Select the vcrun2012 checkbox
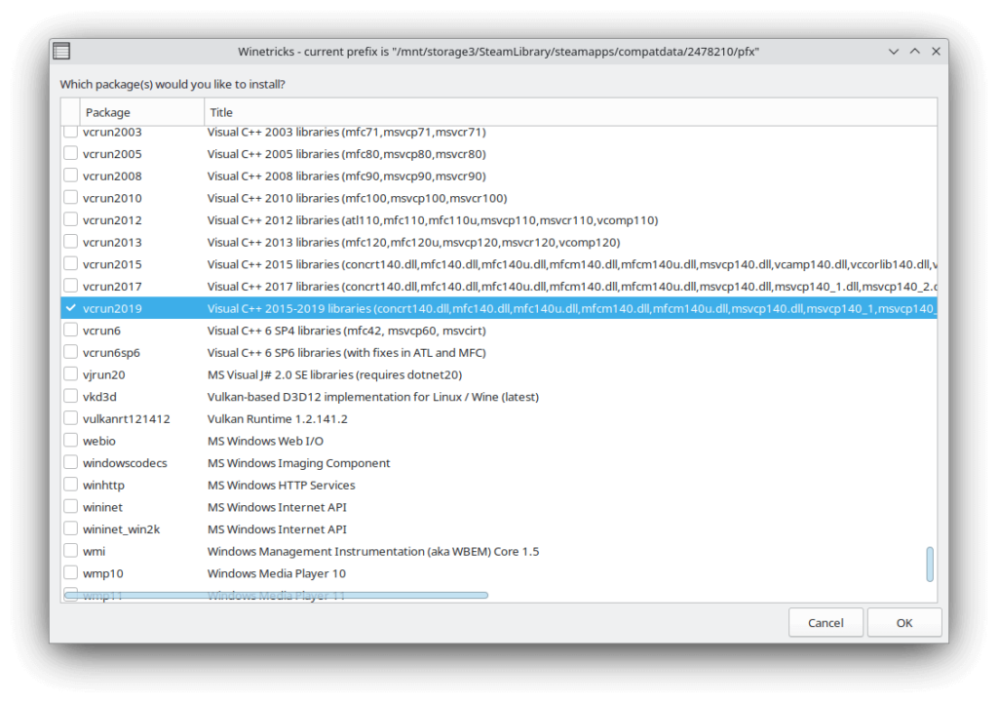The height and width of the screenshot is (703, 998). [70, 219]
